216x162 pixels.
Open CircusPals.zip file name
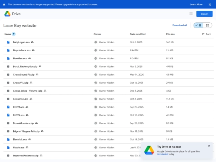[x=20, y=99]
